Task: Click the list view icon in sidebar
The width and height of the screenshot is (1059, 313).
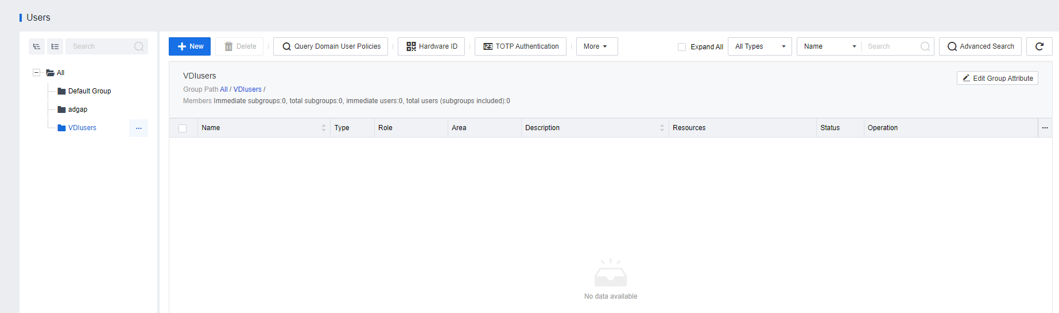Action: [55, 46]
